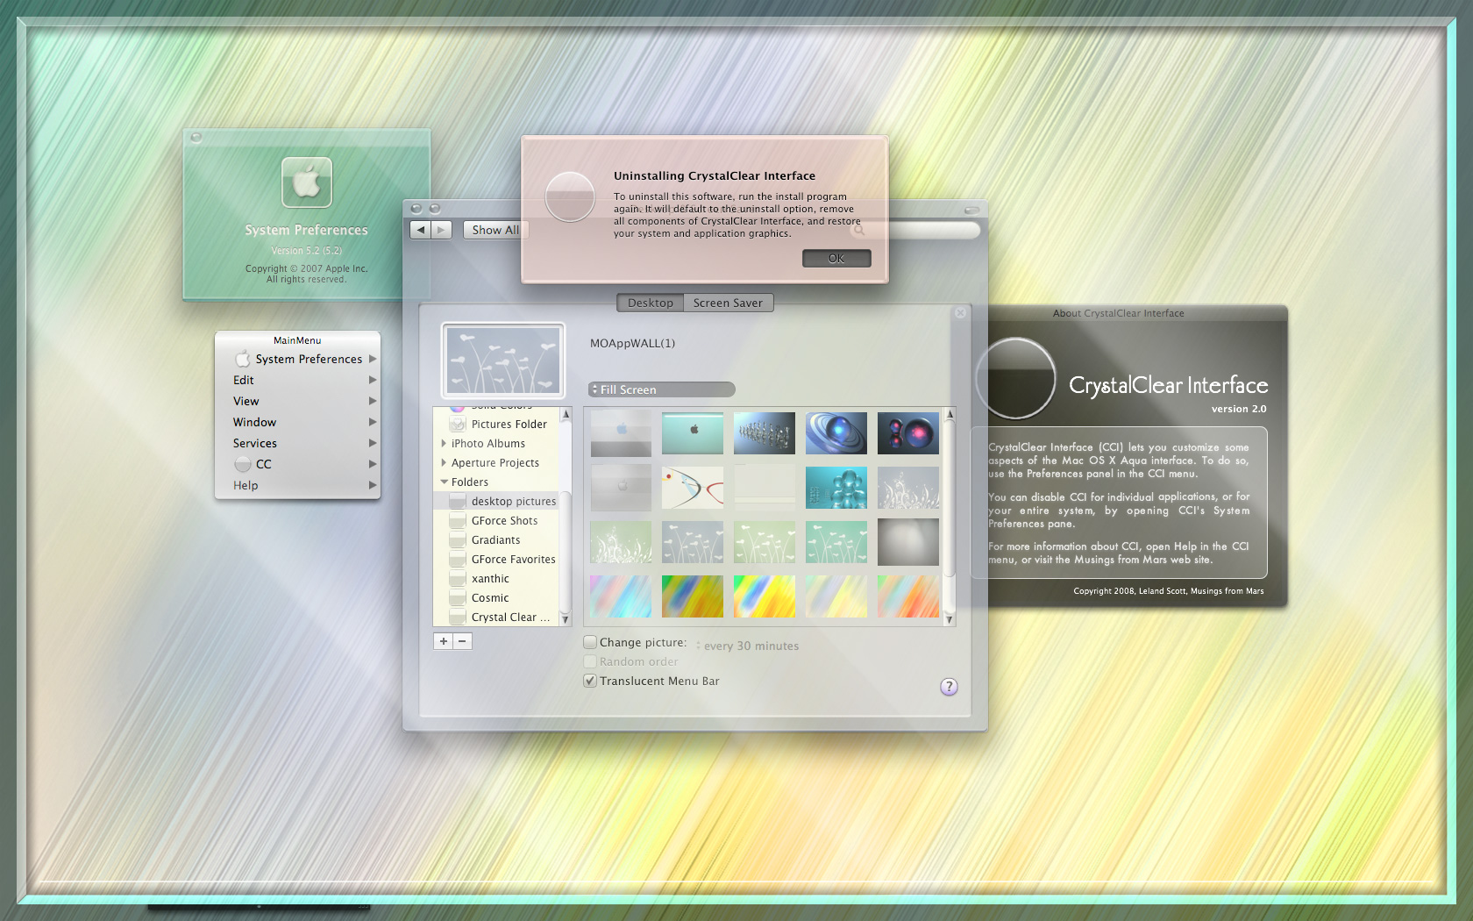Open the Services submenu arrow in MainMenu
Image resolution: width=1473 pixels, height=921 pixels.
pyautogui.click(x=373, y=443)
